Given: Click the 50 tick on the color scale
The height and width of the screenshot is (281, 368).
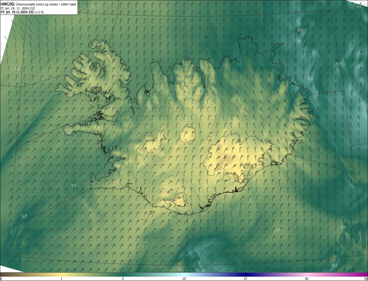Looking at the screenshot, I should click(366, 279).
